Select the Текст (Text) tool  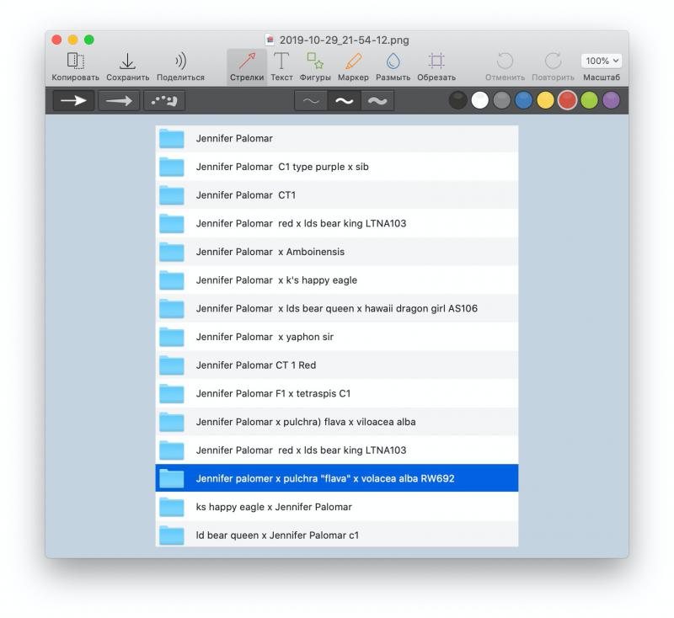click(281, 61)
